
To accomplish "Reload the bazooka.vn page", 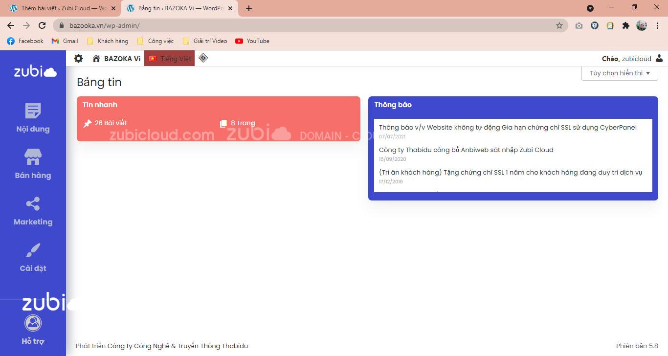I will [x=42, y=25].
